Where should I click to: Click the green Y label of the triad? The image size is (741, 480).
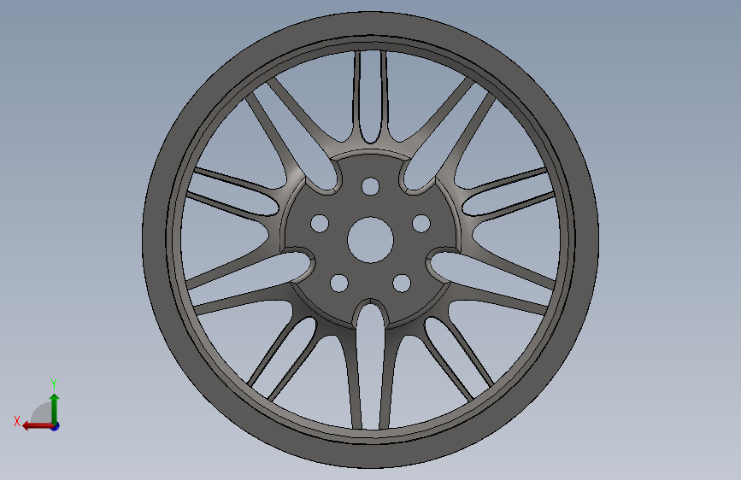click(54, 383)
